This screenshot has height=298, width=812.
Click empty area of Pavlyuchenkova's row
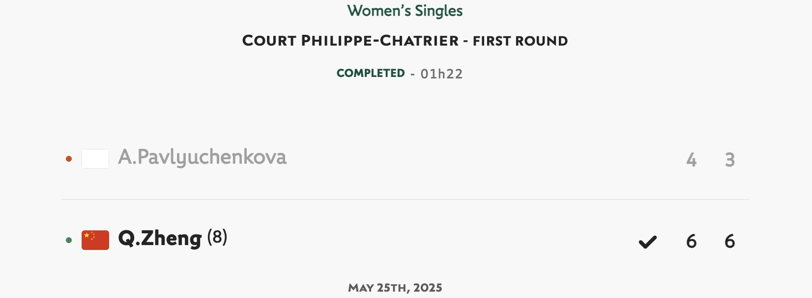[x=482, y=159]
